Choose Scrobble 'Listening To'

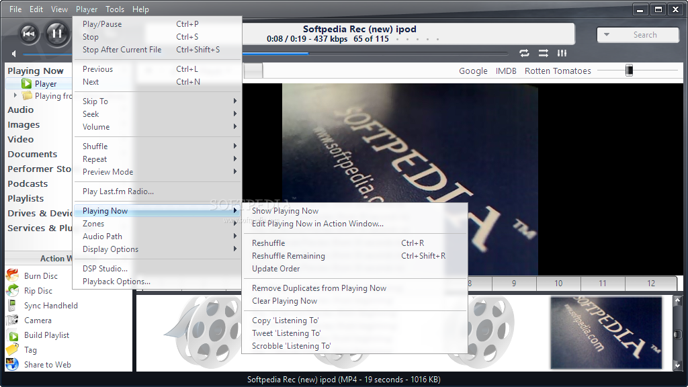click(x=355, y=346)
